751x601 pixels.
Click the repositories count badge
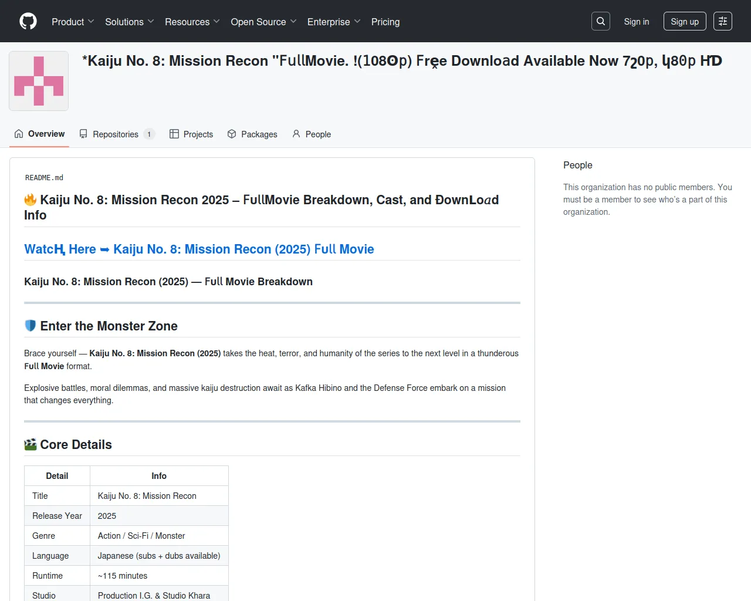click(x=149, y=134)
